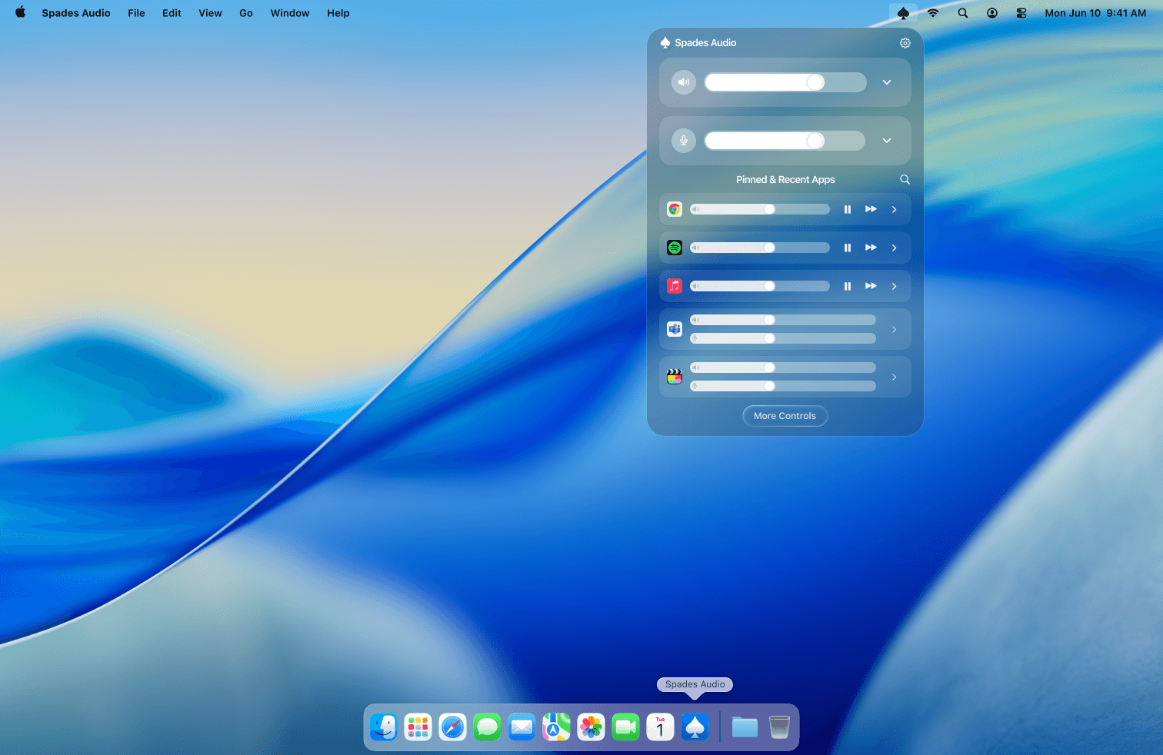1163x755 pixels.
Task: Click the spade icon in the menu bar
Action: pos(903,13)
